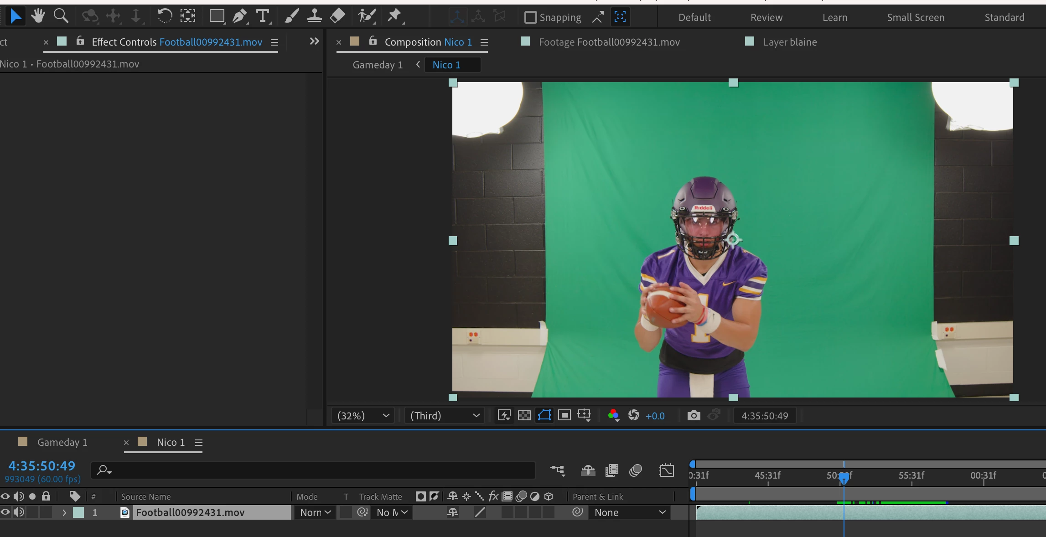Select the Horizontal Type tool

coord(263,16)
